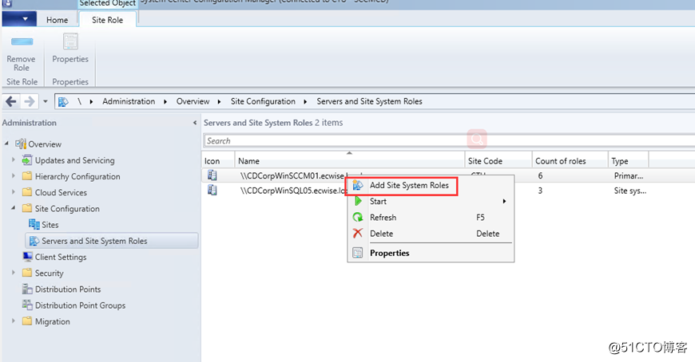
Task: Click the Updates and Servicing icon
Action: click(x=27, y=159)
